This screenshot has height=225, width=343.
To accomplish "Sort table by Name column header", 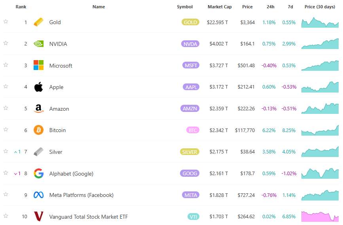I will 99,7.
